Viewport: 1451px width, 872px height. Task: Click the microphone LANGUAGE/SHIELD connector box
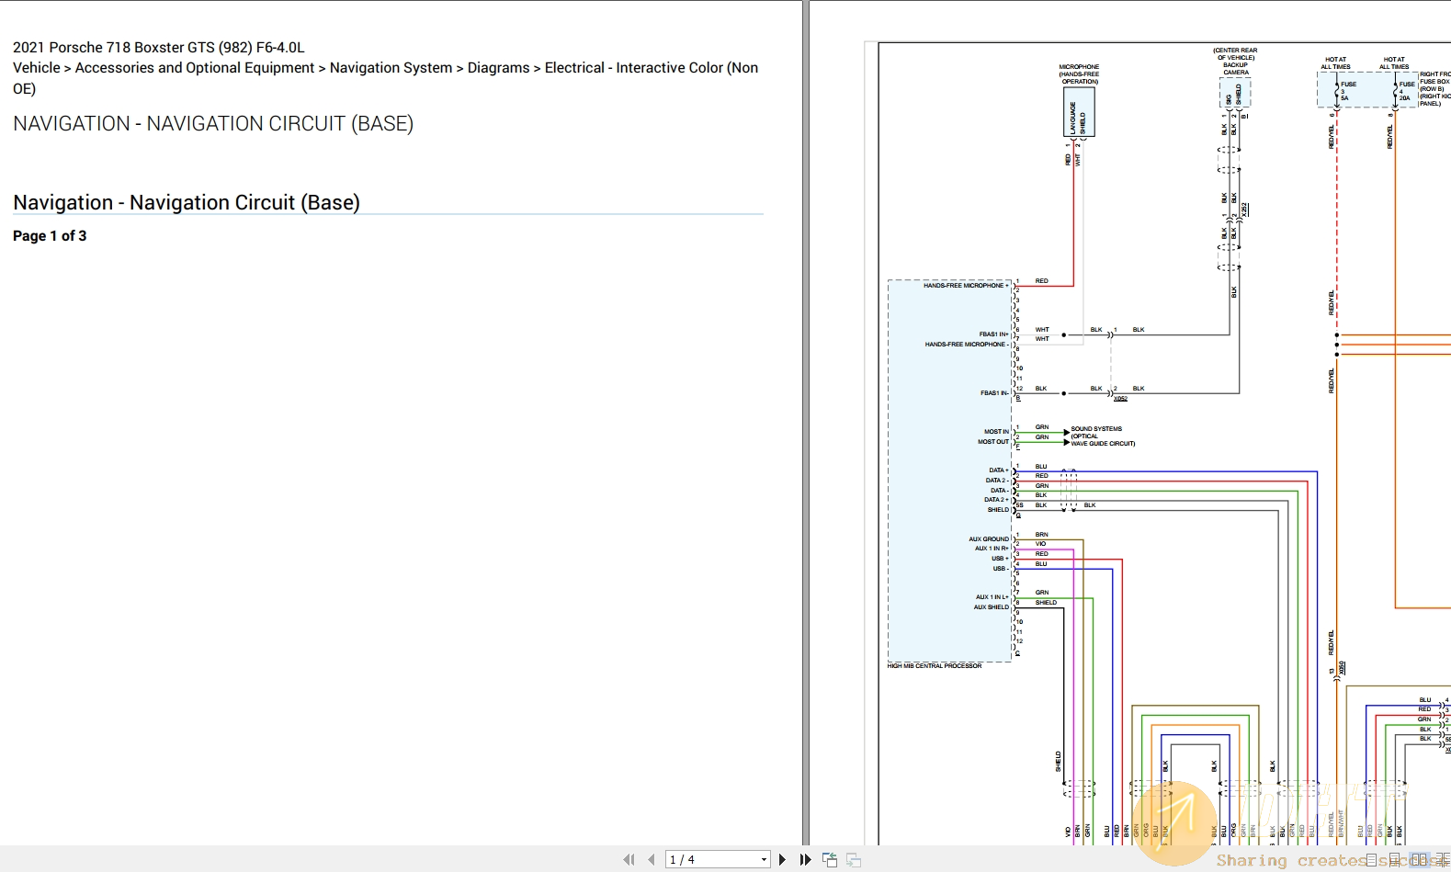click(1079, 113)
